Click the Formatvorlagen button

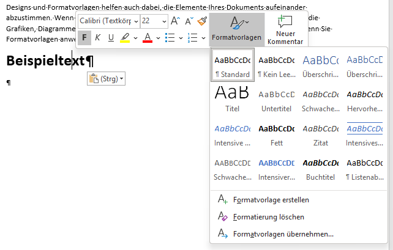236,29
